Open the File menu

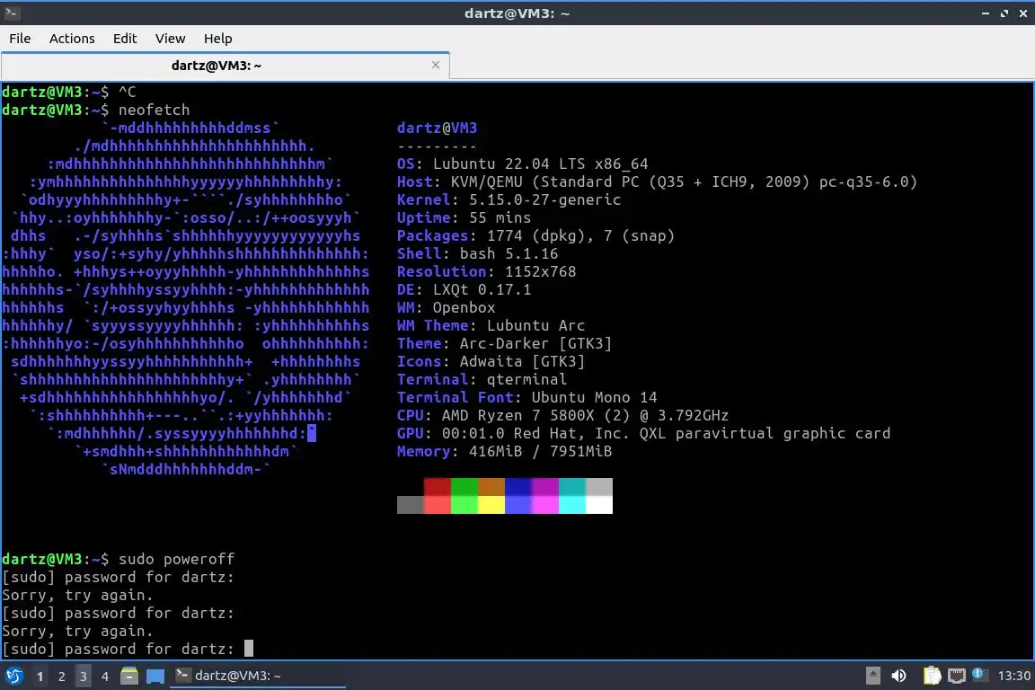(20, 39)
